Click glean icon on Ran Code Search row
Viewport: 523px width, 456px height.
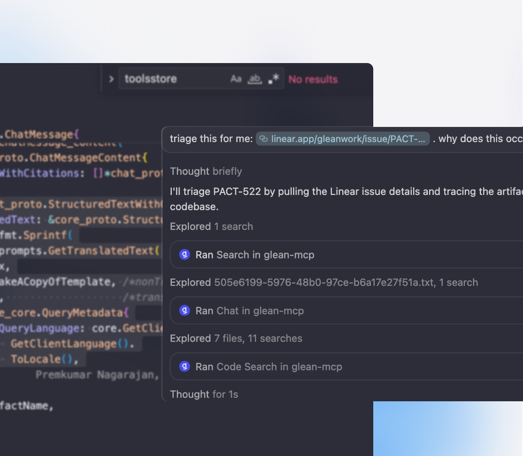click(x=184, y=366)
